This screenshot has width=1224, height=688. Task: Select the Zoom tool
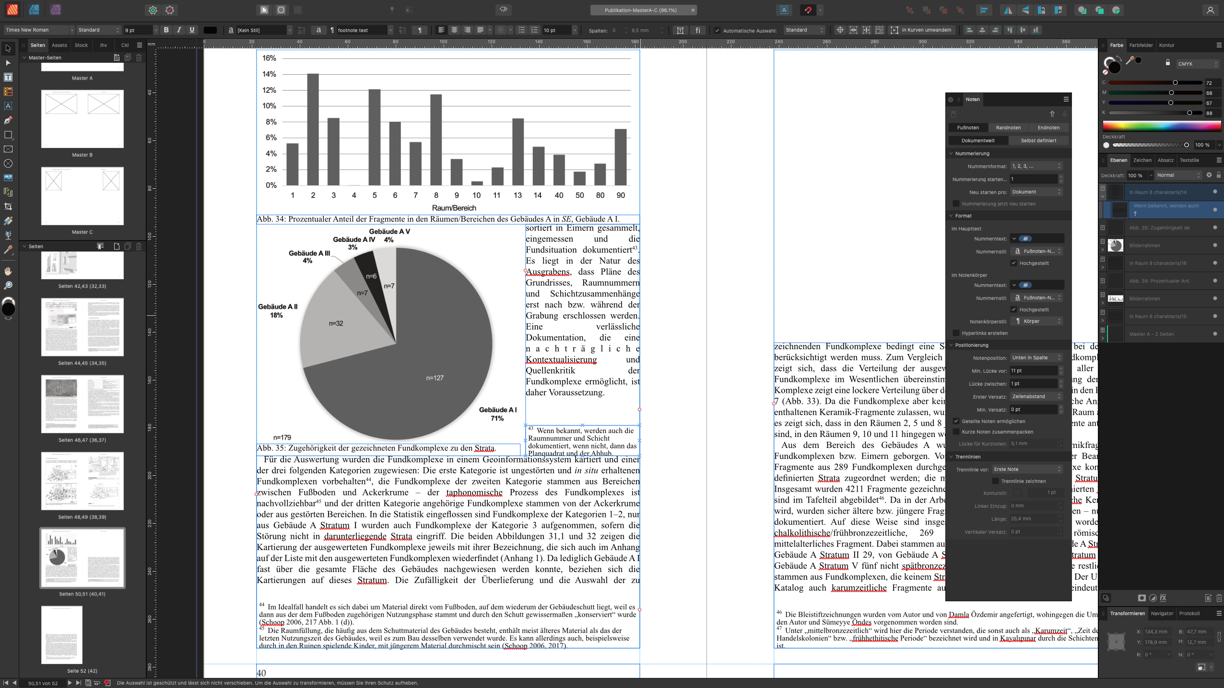pyautogui.click(x=8, y=286)
